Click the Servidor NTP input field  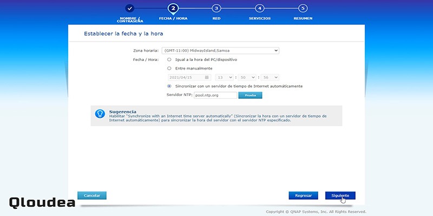(x=215, y=96)
